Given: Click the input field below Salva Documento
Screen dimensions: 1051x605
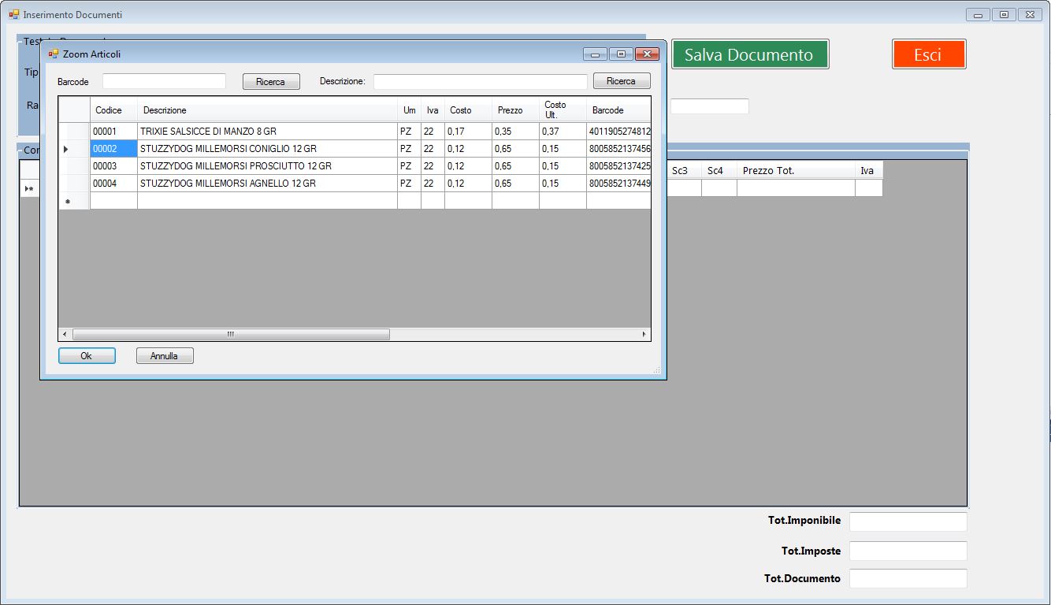Looking at the screenshot, I should pyautogui.click(x=709, y=106).
